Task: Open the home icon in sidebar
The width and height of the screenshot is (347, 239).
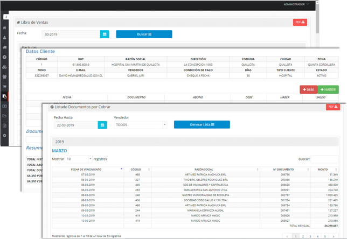Action: click(4, 28)
